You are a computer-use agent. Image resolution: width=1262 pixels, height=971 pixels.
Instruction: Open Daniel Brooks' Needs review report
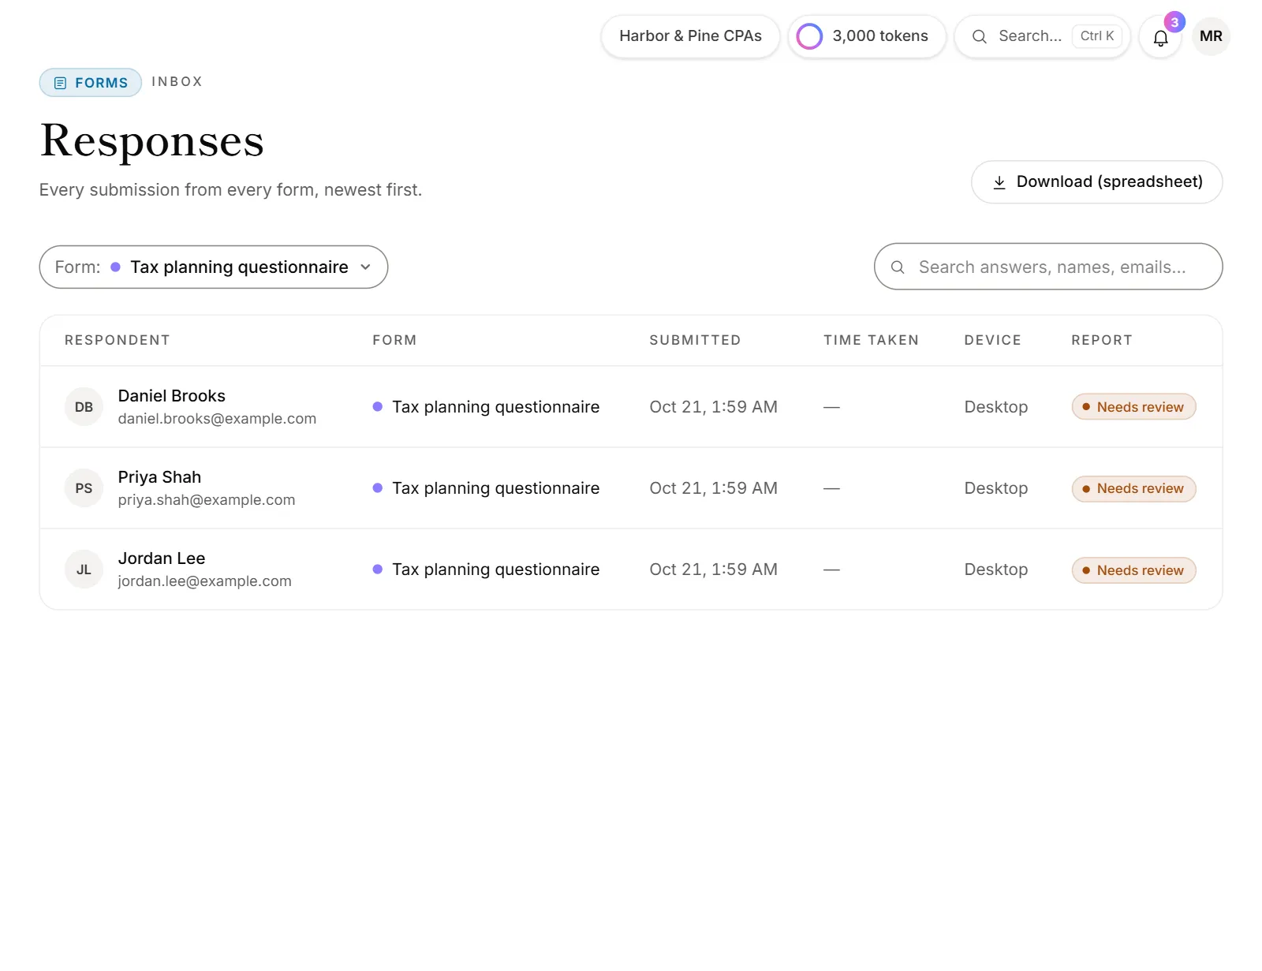tap(1133, 407)
